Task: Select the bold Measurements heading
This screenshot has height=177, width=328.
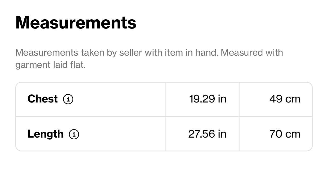Action: [x=76, y=23]
